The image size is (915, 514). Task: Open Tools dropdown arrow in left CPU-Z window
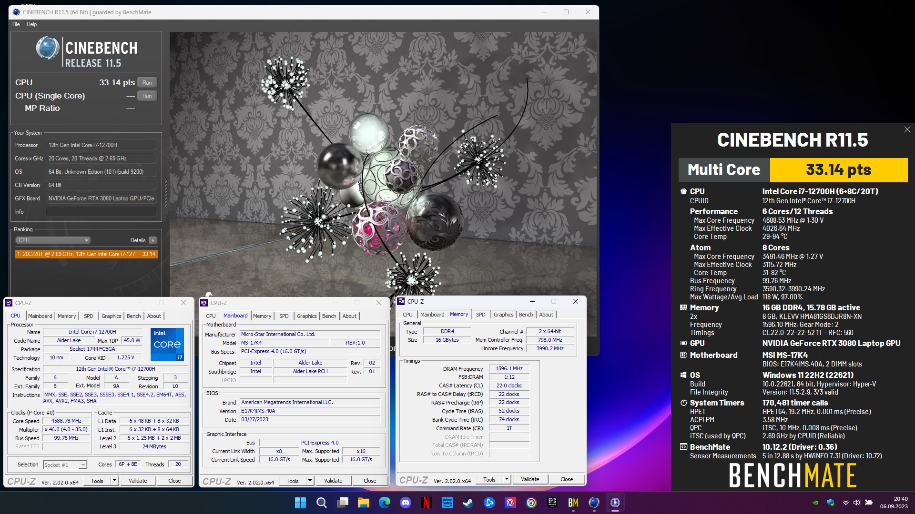pyautogui.click(x=114, y=481)
